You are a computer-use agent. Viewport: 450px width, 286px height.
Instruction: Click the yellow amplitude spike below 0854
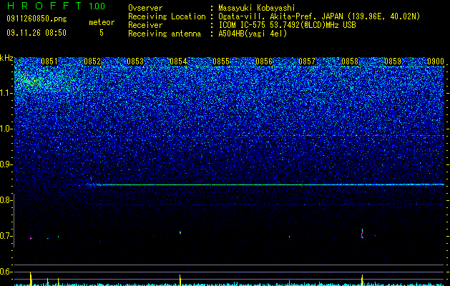click(180, 280)
